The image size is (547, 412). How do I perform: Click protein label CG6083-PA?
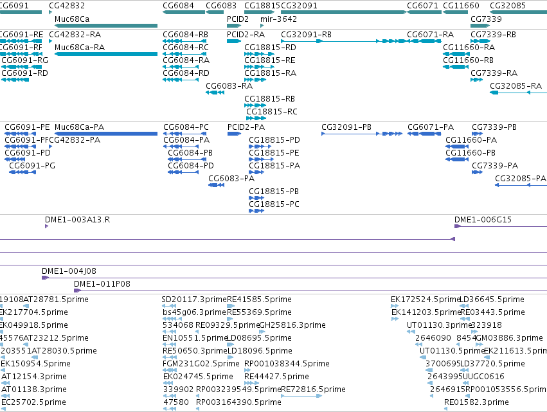coord(231,179)
